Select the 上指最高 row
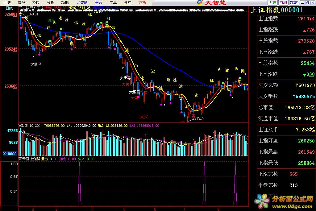This screenshot has width=316, height=211. click(286, 152)
